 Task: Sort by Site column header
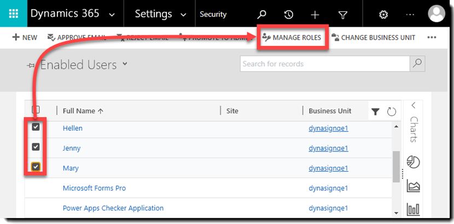click(x=232, y=111)
